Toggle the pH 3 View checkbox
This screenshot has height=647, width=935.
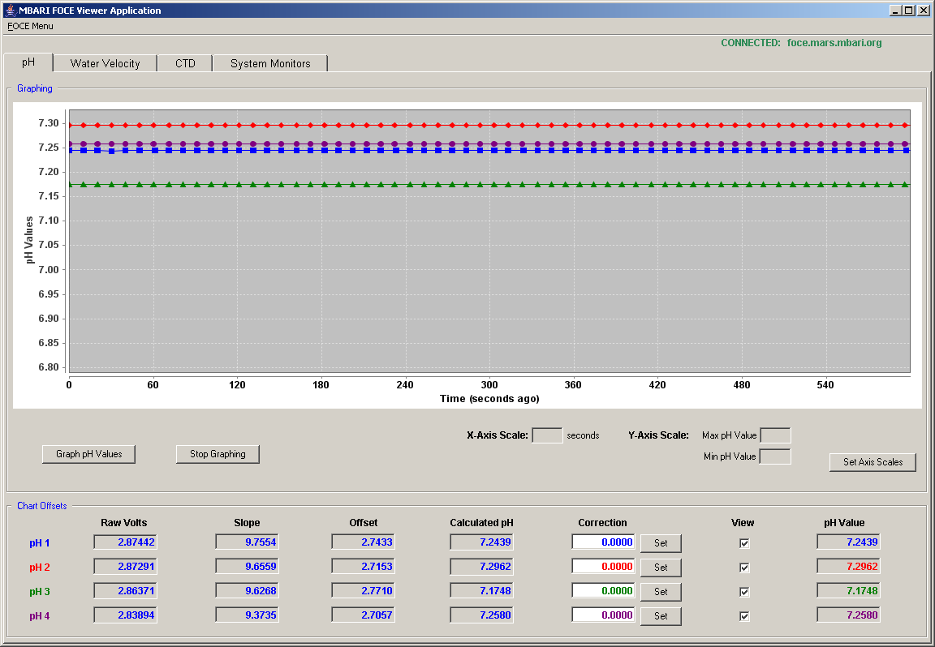pos(744,592)
